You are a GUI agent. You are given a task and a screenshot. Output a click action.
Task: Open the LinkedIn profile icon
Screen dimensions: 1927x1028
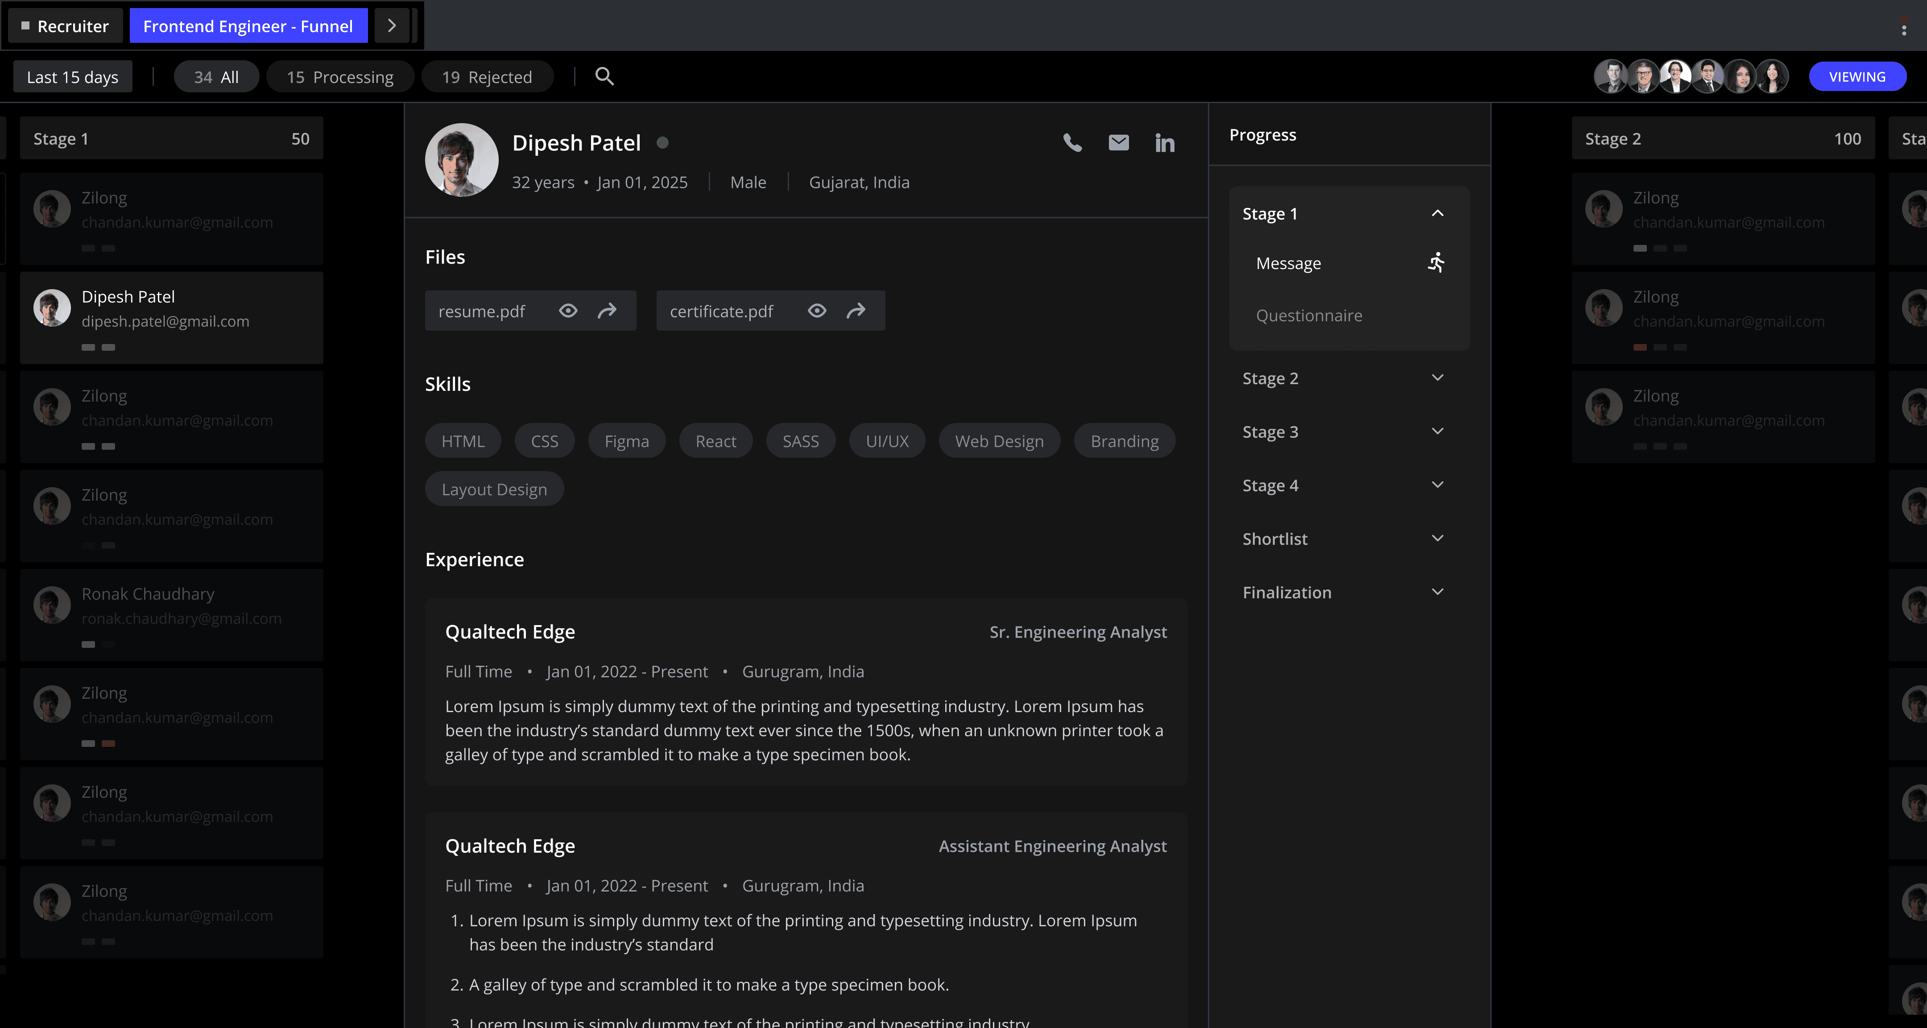click(1165, 142)
